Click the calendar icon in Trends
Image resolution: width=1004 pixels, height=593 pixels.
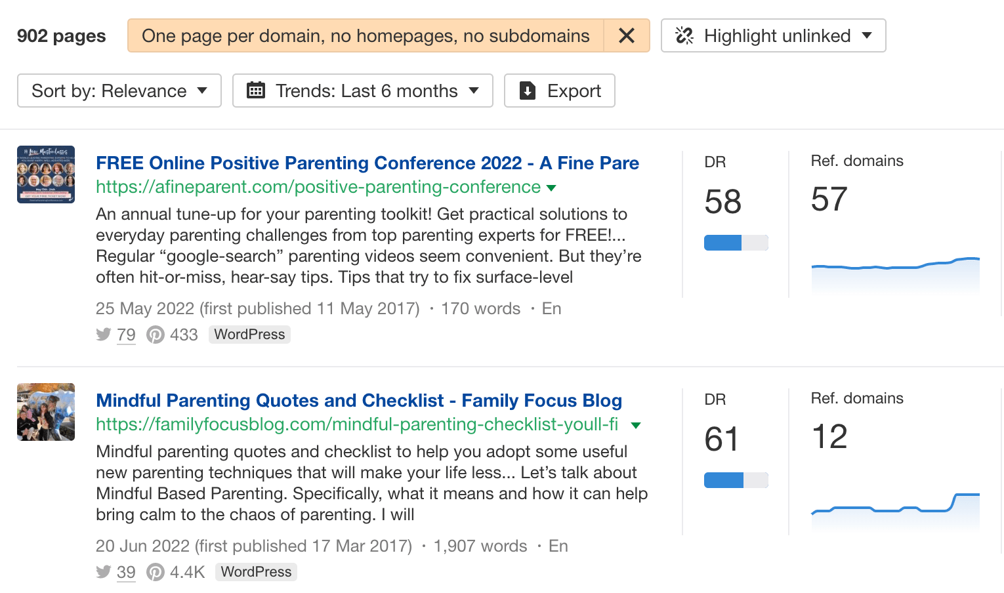(x=255, y=91)
